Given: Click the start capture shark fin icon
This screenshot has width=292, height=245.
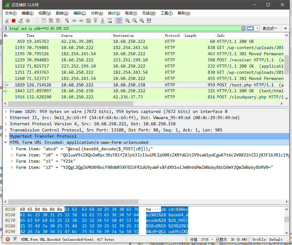Looking at the screenshot, I should (x=7, y=21).
